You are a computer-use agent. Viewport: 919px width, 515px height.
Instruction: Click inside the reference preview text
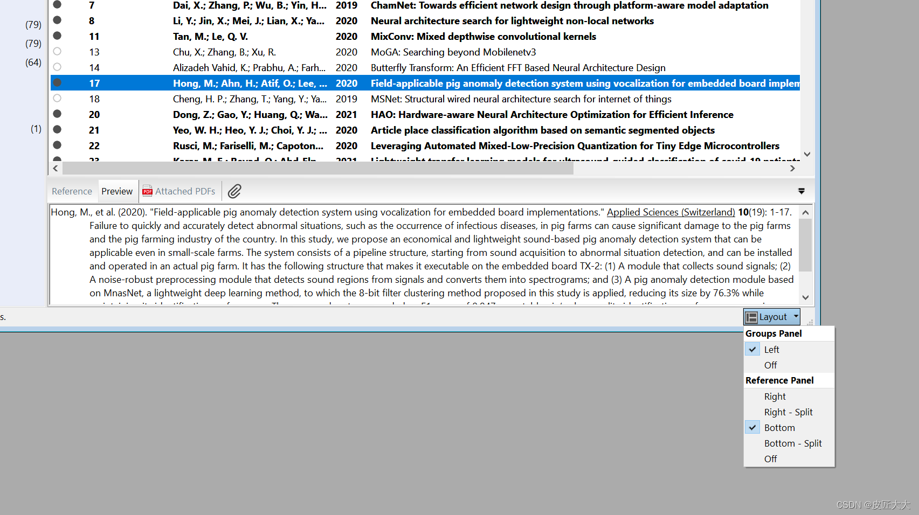424,254
